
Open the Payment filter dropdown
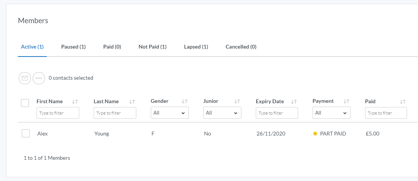[332, 113]
